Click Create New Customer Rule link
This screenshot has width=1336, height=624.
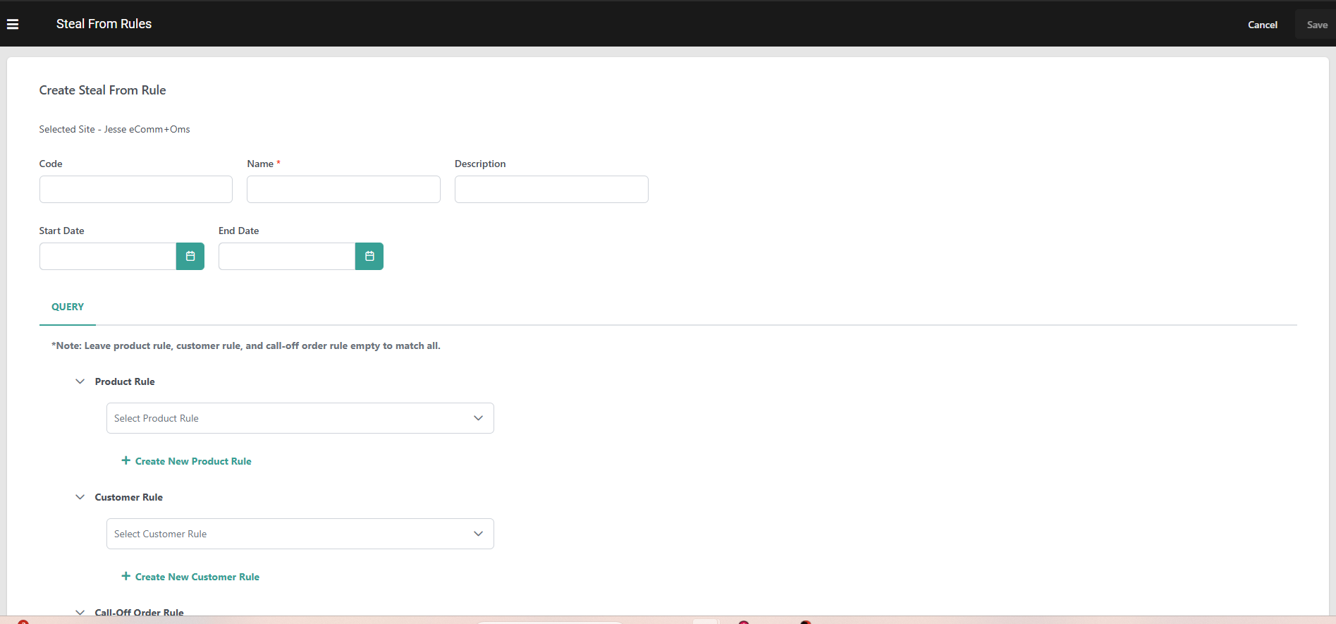pos(197,577)
